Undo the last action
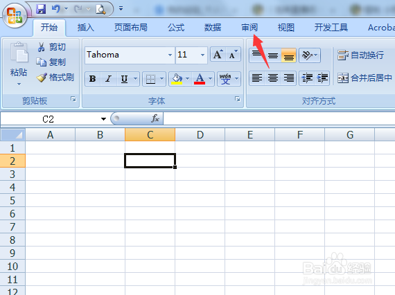 click(x=56, y=9)
